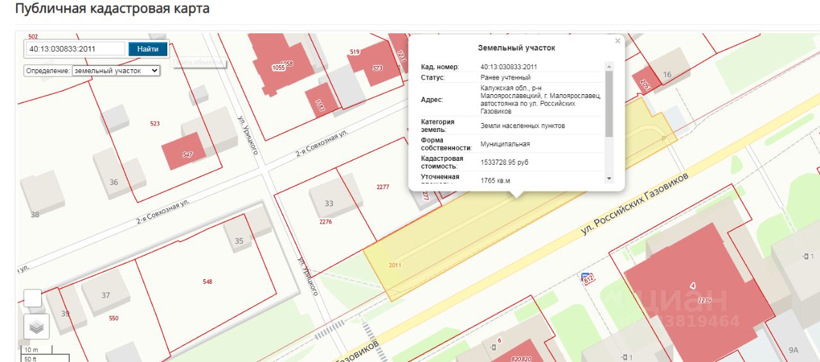Click the status value Ранее учтенный

[505, 78]
